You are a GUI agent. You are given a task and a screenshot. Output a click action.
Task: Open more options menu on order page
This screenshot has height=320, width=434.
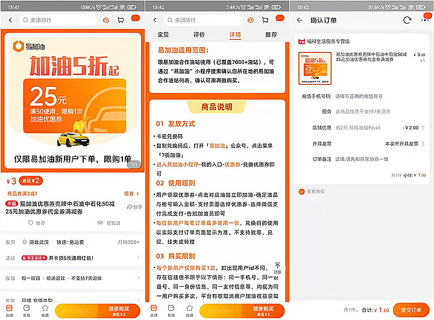(x=425, y=21)
